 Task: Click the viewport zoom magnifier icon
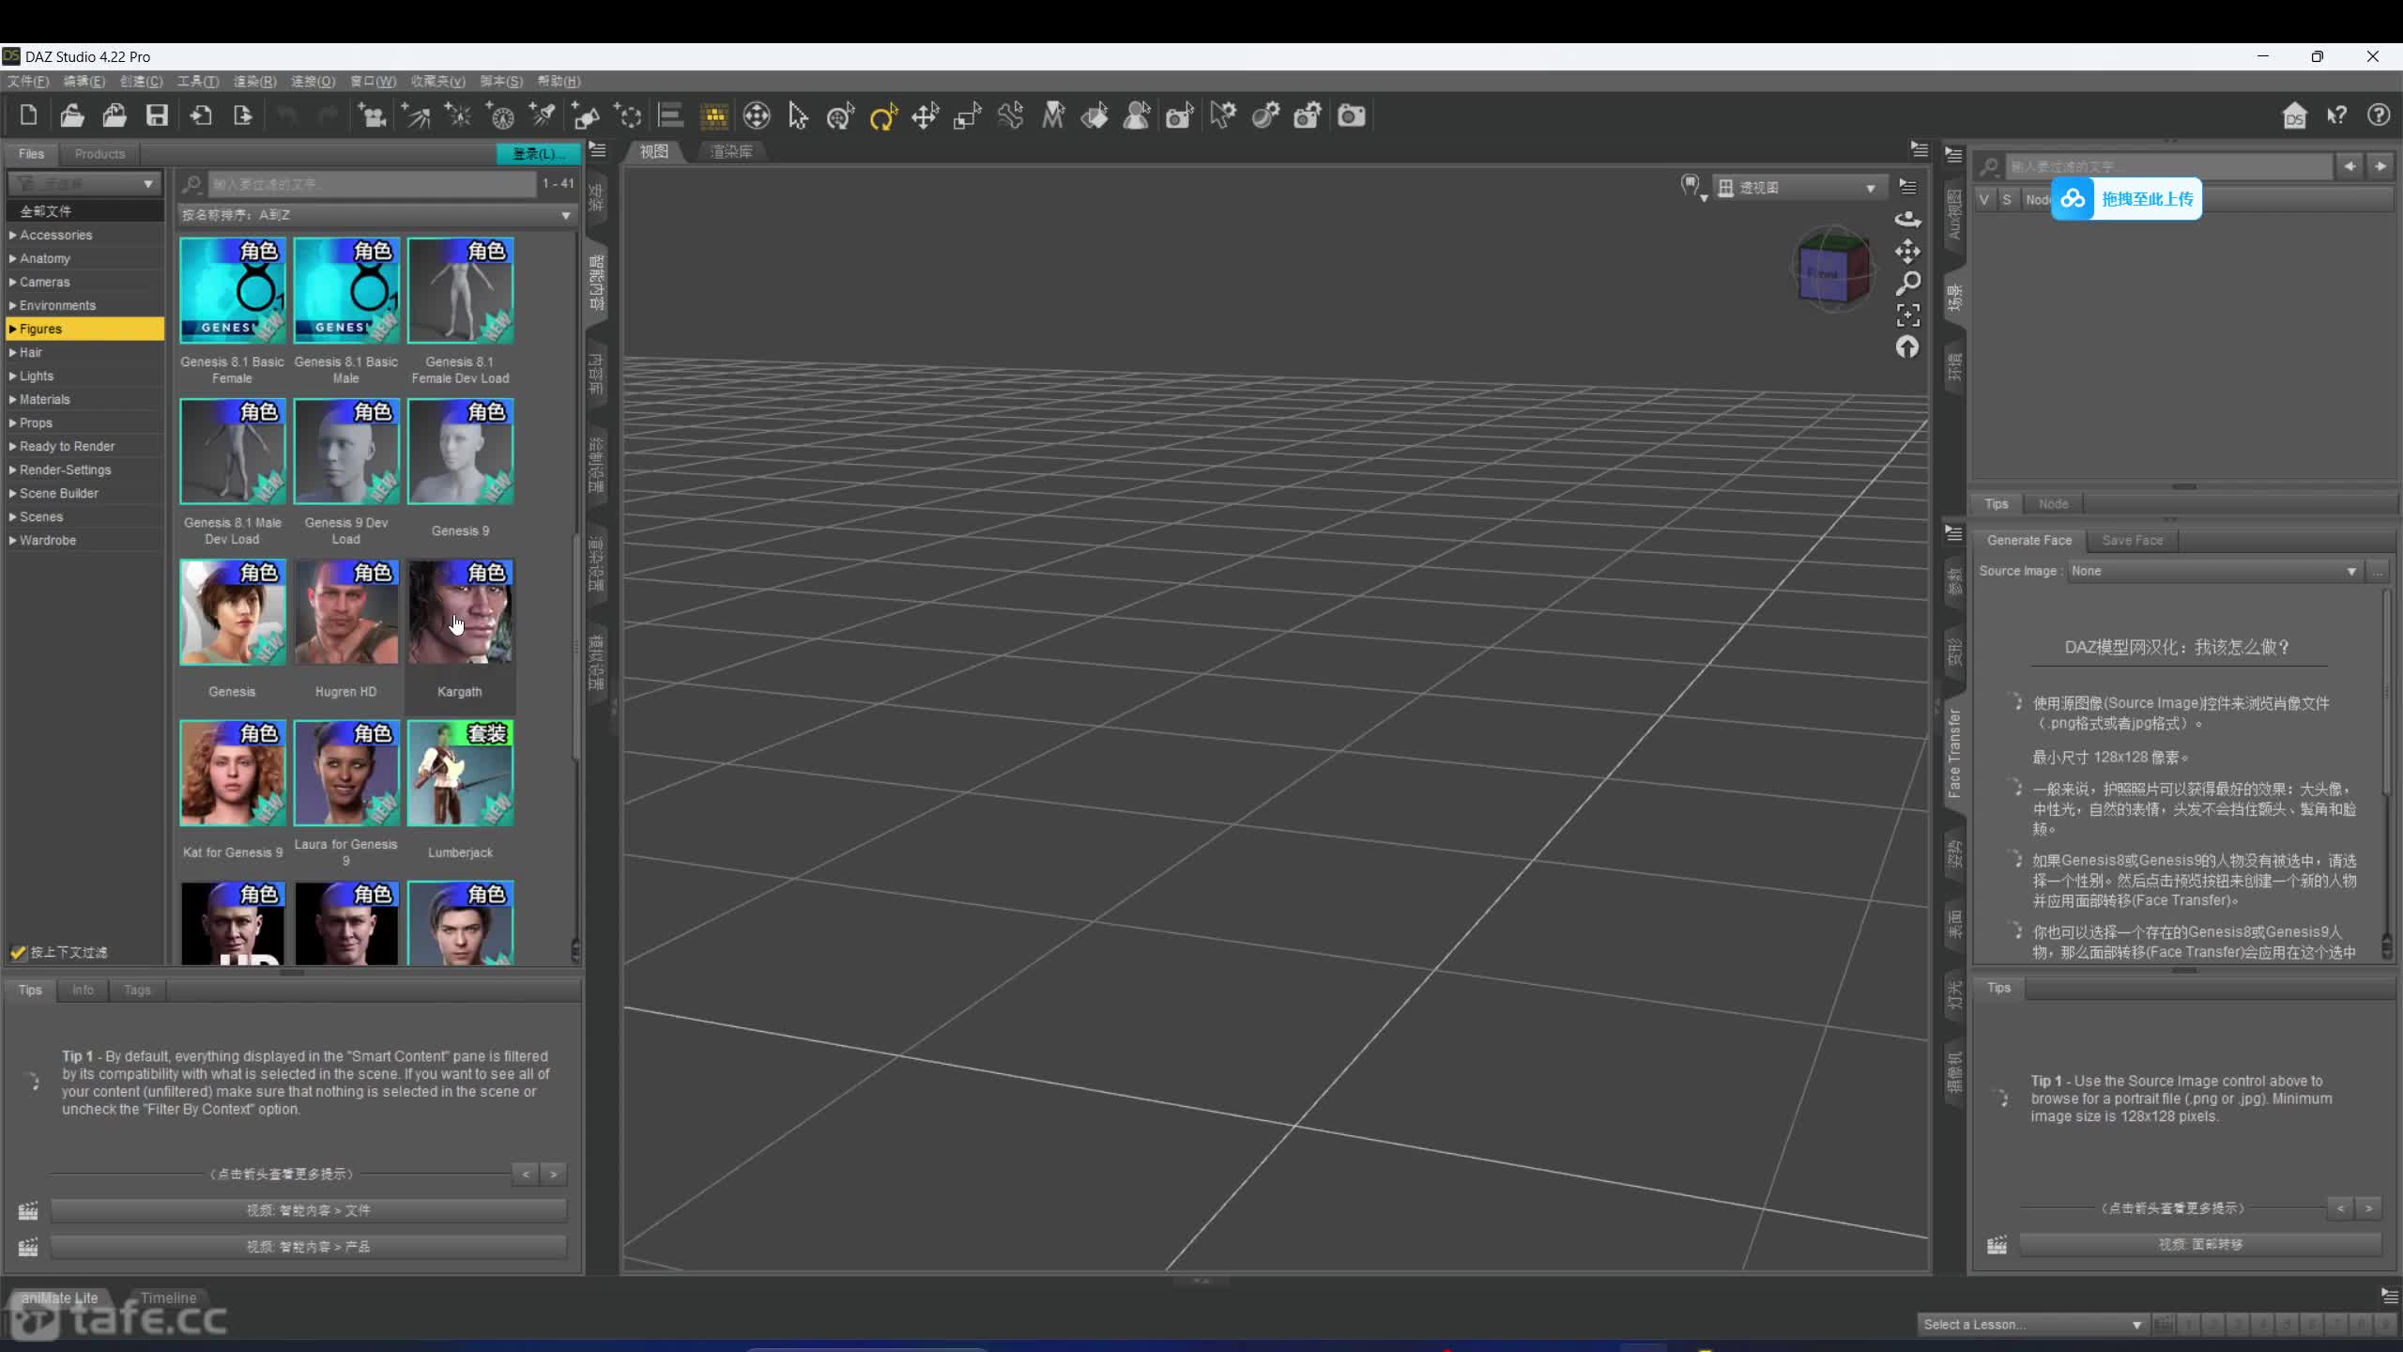point(1907,283)
